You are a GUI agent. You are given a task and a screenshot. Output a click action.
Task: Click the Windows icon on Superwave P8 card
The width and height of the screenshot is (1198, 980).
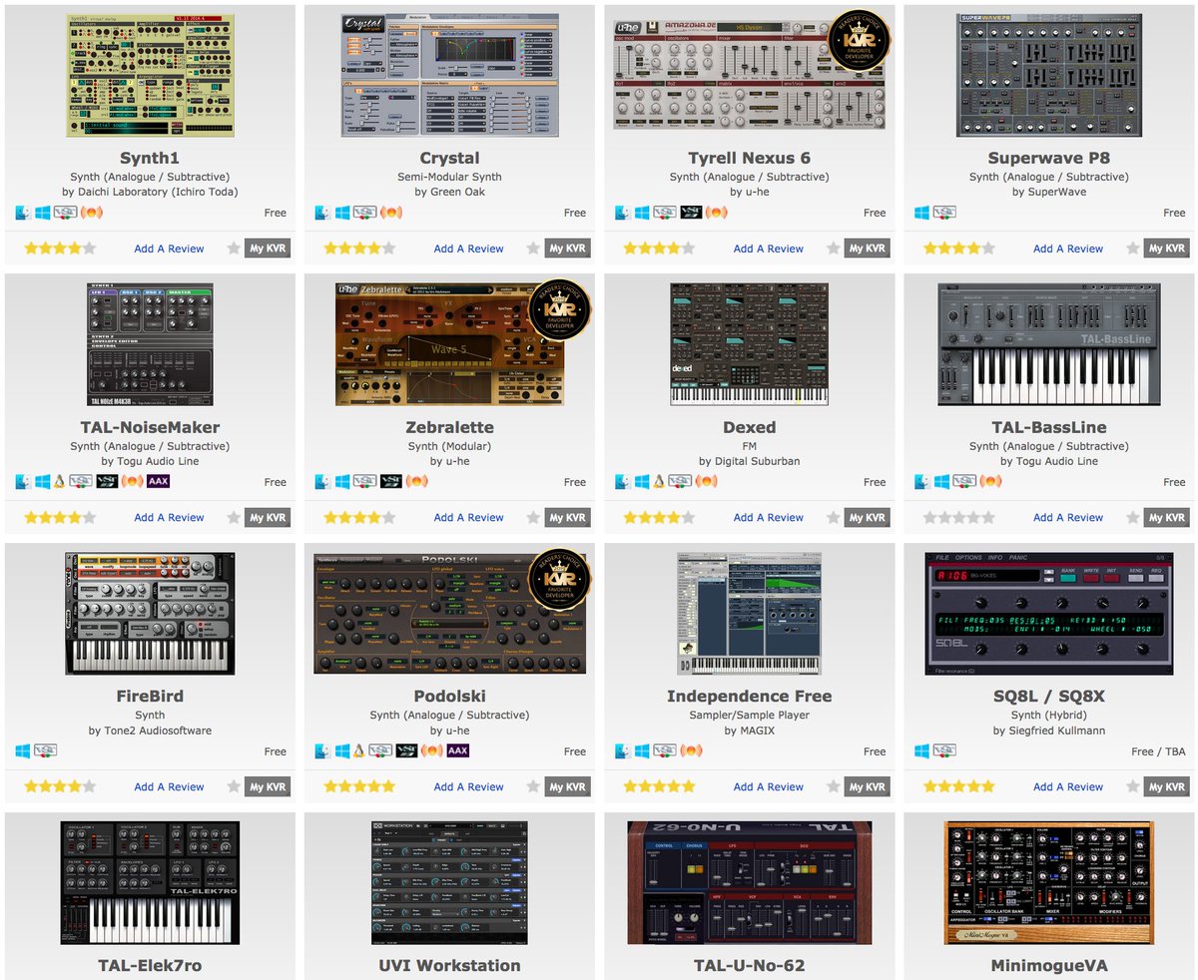[x=921, y=213]
